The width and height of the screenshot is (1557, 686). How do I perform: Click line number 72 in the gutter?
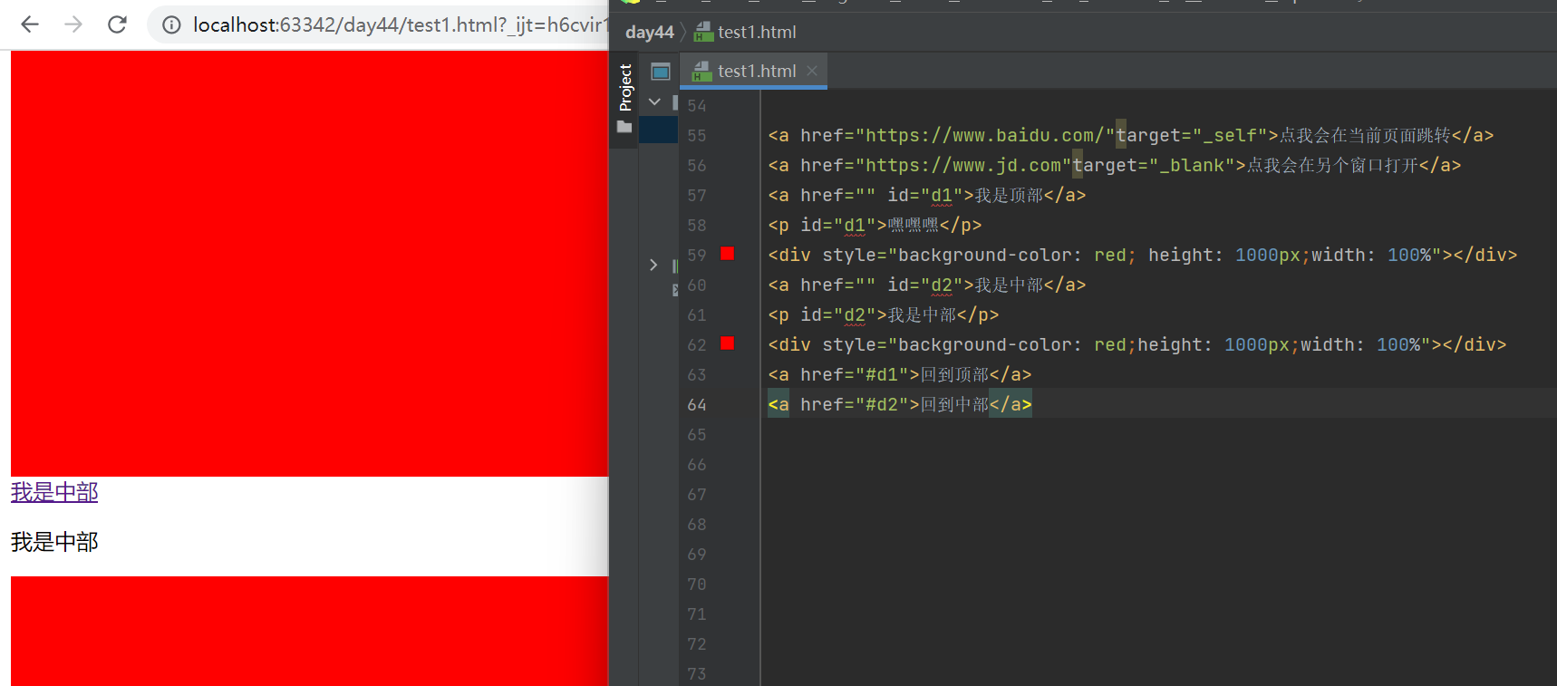pos(696,644)
